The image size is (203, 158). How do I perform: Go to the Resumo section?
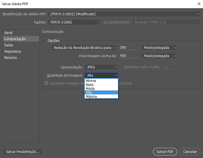(10, 58)
